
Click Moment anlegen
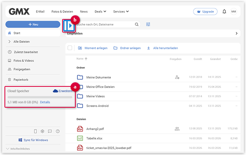click(93, 48)
